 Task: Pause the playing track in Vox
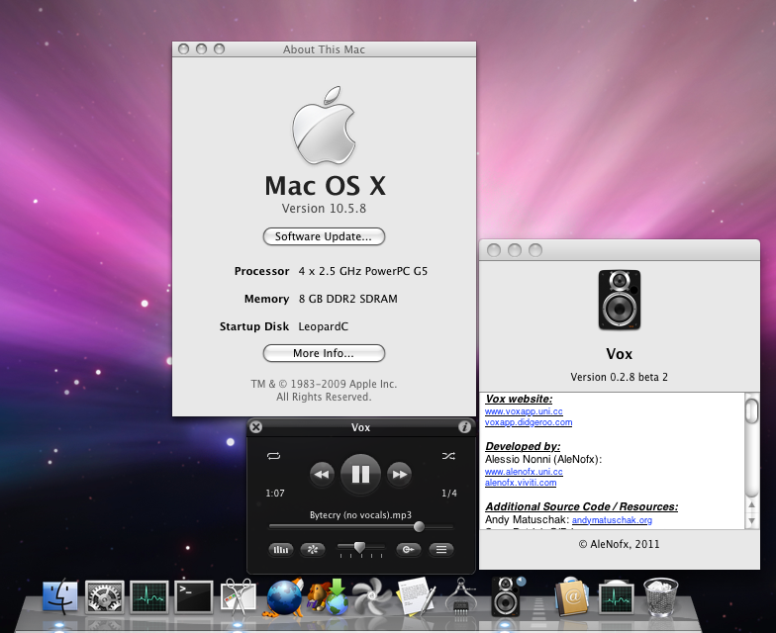(x=360, y=475)
